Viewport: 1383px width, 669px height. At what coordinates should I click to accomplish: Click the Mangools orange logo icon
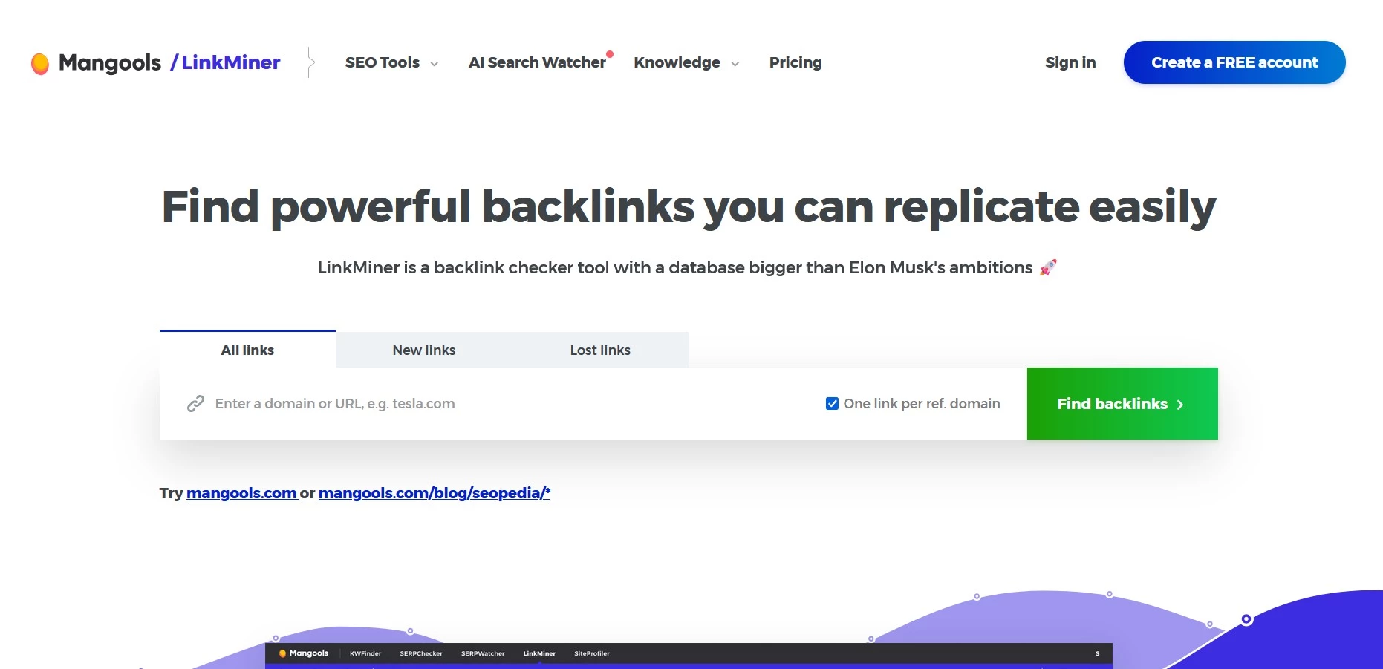40,64
